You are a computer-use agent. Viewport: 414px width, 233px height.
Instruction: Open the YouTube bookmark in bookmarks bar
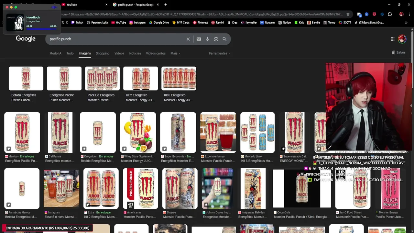pos(118,23)
